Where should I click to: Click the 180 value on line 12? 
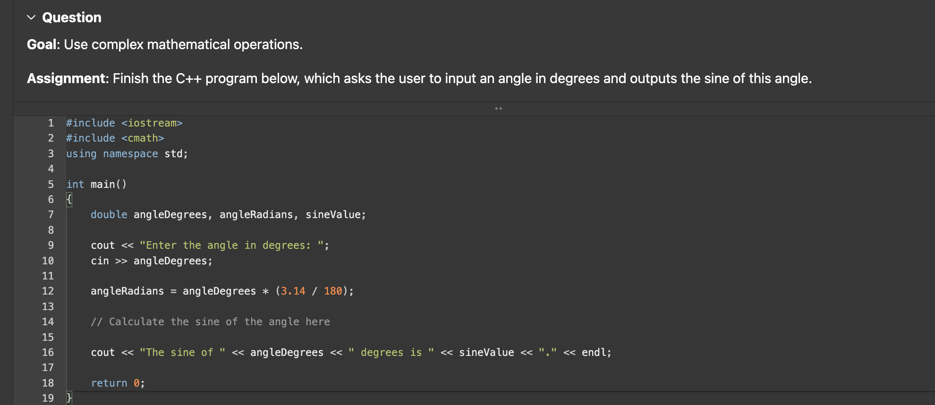point(333,291)
